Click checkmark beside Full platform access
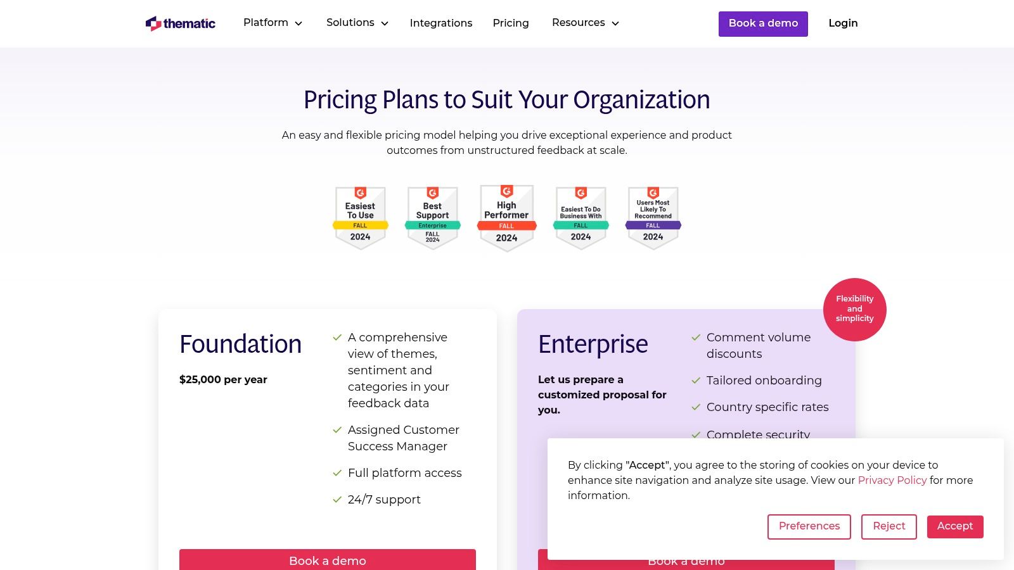 pos(337,473)
